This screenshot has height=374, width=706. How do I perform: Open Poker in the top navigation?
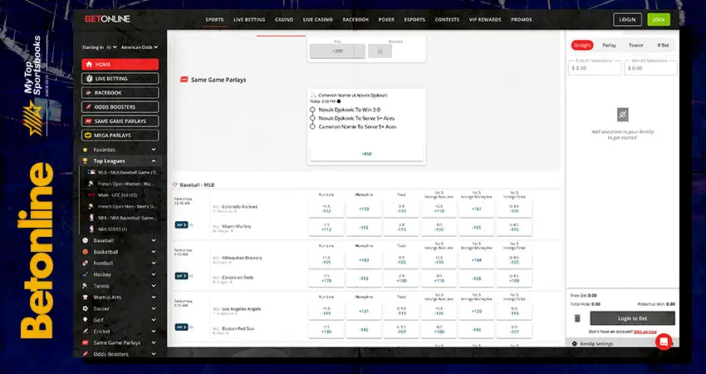point(386,20)
